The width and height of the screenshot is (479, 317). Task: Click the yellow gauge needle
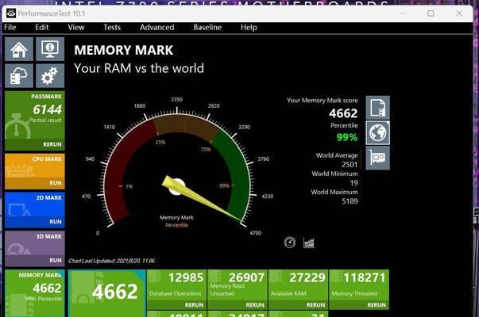202,199
